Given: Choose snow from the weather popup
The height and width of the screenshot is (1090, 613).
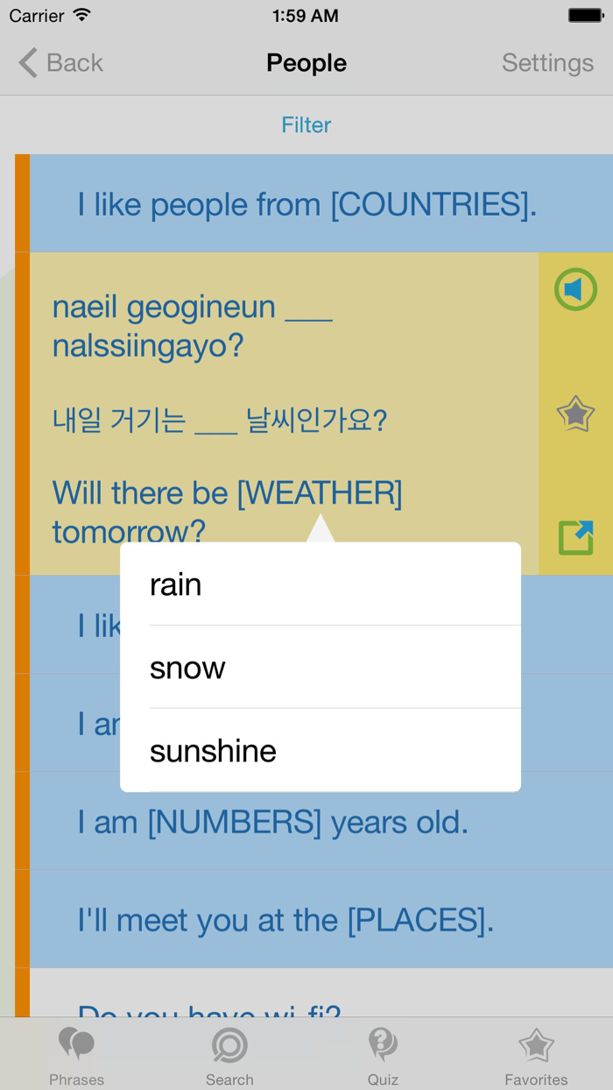Looking at the screenshot, I should (x=320, y=667).
